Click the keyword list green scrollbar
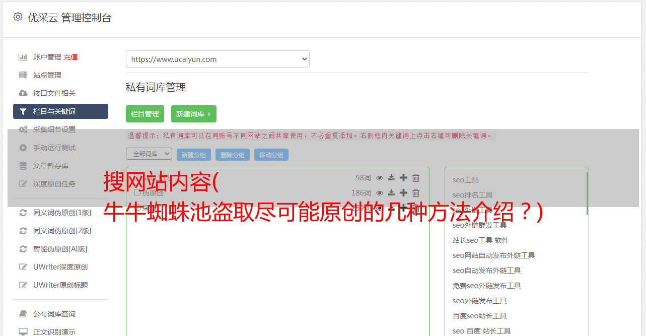646x336 pixels. [x=587, y=193]
